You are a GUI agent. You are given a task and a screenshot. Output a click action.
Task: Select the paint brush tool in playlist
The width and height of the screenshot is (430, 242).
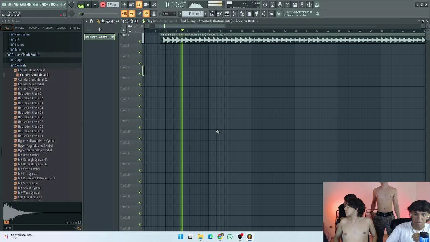pyautogui.click(x=103, y=21)
